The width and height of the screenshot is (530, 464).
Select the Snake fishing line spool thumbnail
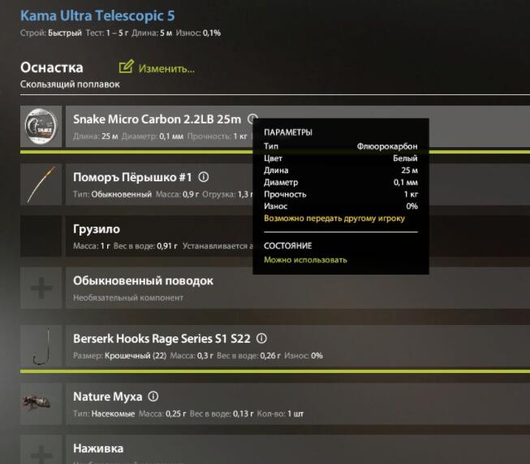(41, 126)
